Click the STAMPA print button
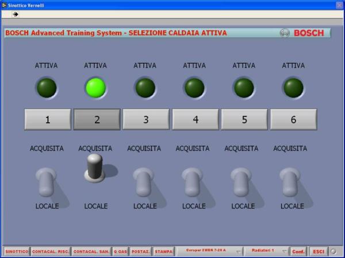Image resolution: width=345 pixels, height=258 pixels. [163, 252]
